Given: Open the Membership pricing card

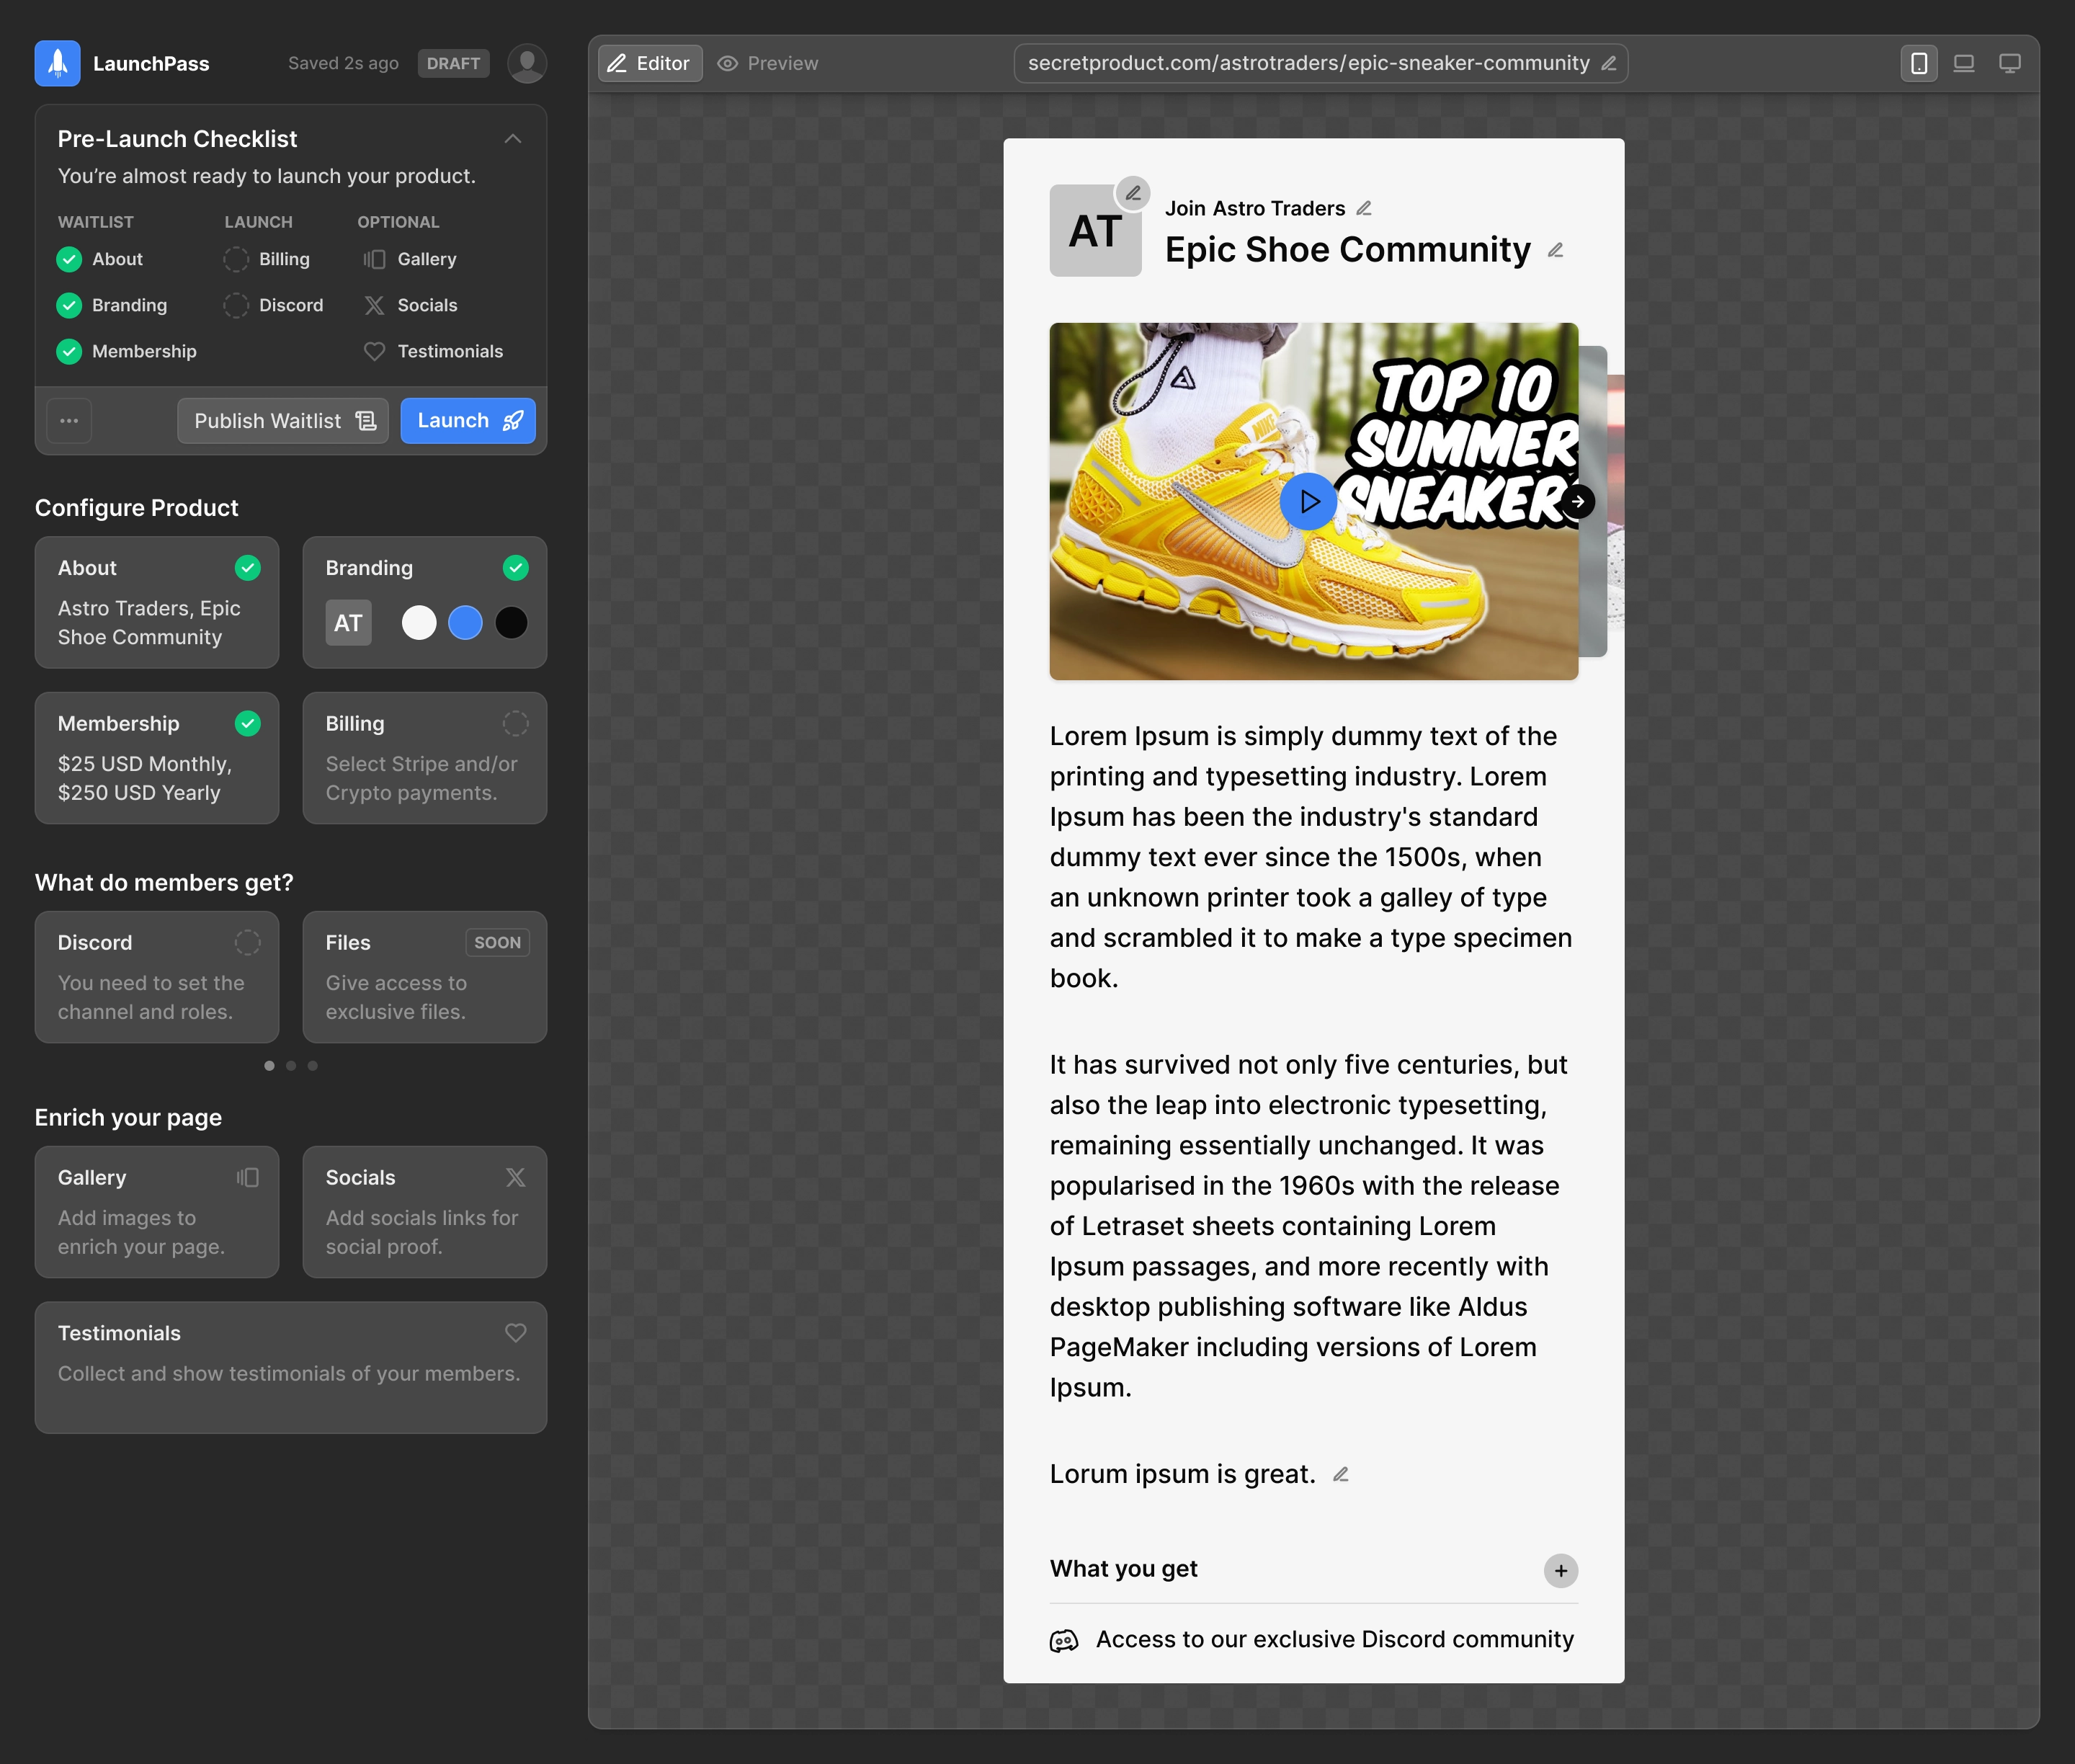Looking at the screenshot, I should (x=157, y=758).
